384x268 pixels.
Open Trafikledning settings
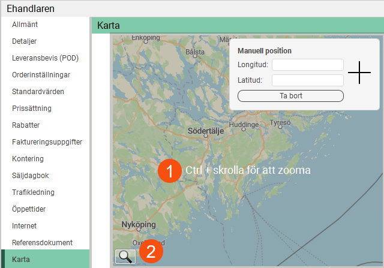(33, 192)
